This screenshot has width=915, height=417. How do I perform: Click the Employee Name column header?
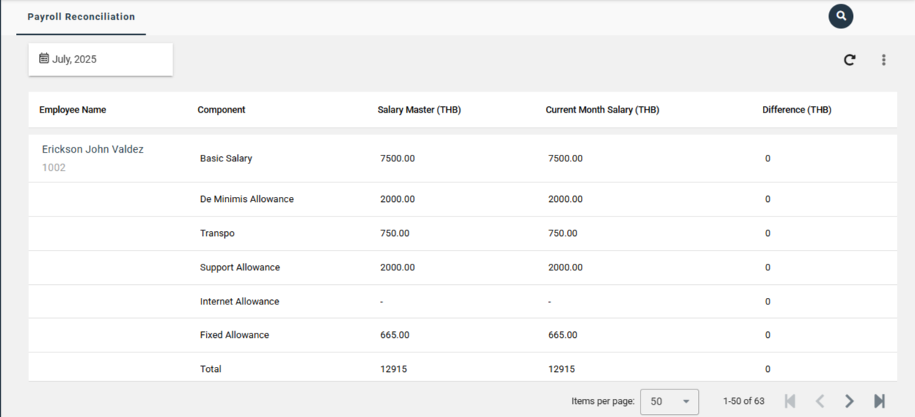(73, 110)
